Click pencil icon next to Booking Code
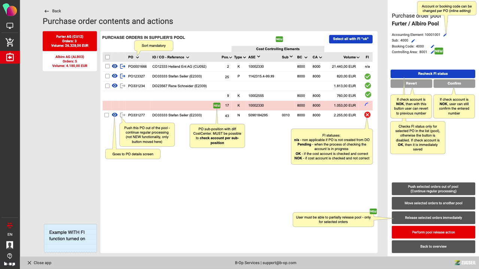The width and height of the screenshot is (479, 269). point(432,46)
